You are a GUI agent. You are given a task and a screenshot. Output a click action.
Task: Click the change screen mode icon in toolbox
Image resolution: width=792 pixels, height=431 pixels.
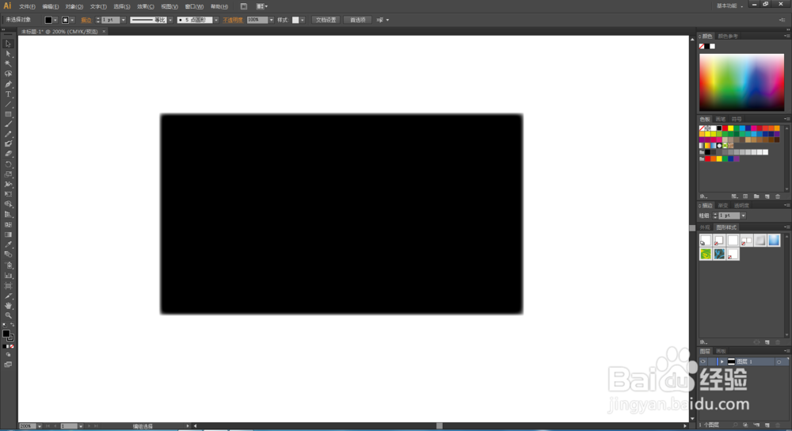8,364
